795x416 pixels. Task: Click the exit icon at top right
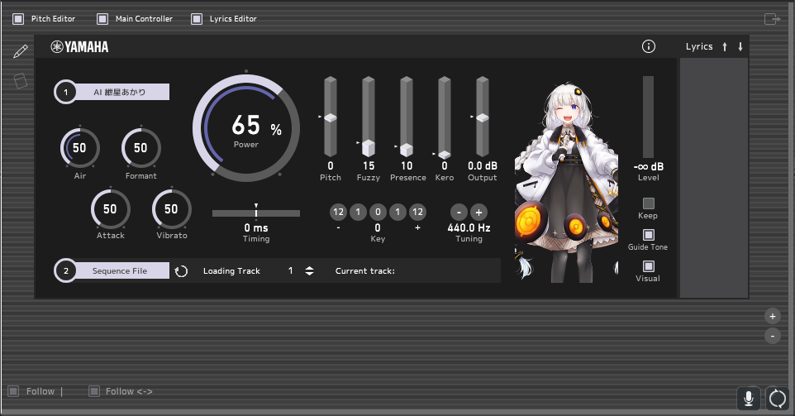(771, 18)
